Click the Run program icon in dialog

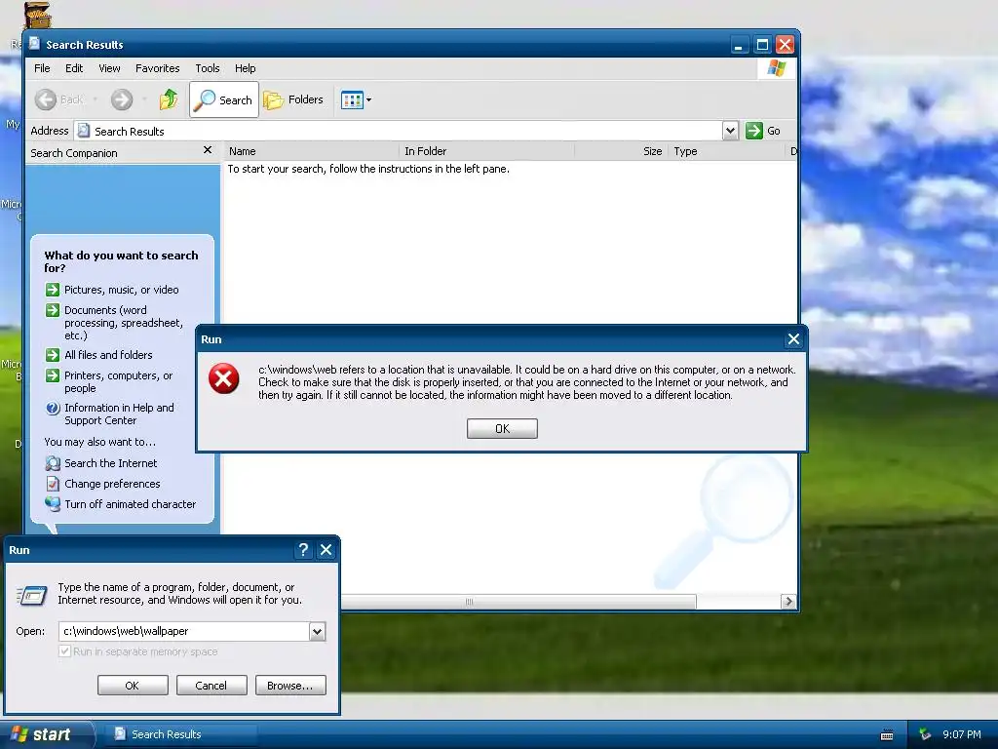pyautogui.click(x=32, y=595)
